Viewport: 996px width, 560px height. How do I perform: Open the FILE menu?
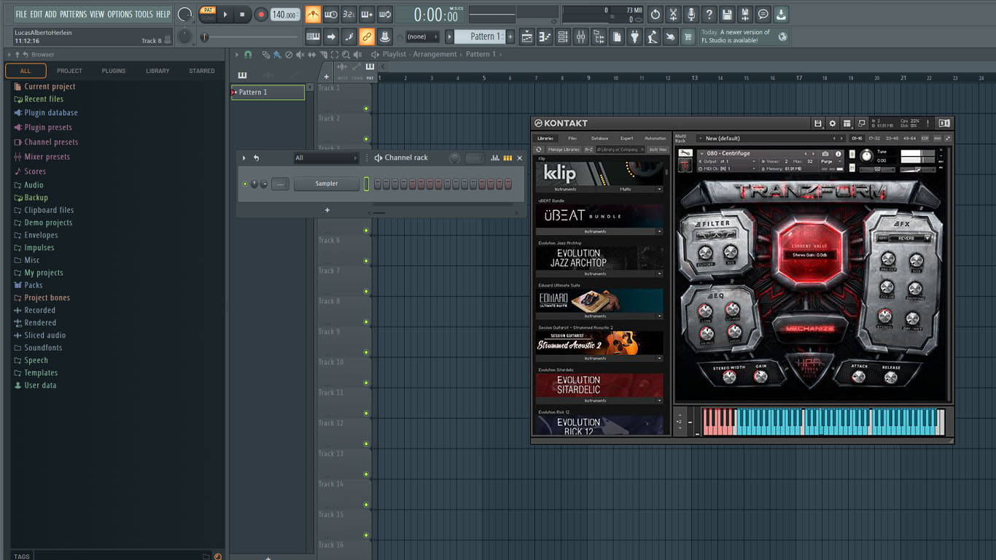coord(21,14)
